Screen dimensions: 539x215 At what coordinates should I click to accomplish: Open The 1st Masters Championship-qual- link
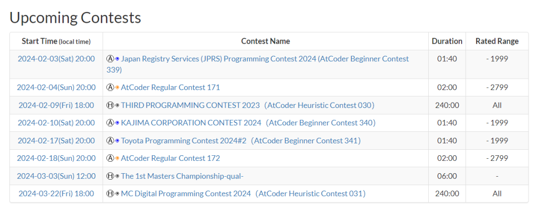click(182, 176)
